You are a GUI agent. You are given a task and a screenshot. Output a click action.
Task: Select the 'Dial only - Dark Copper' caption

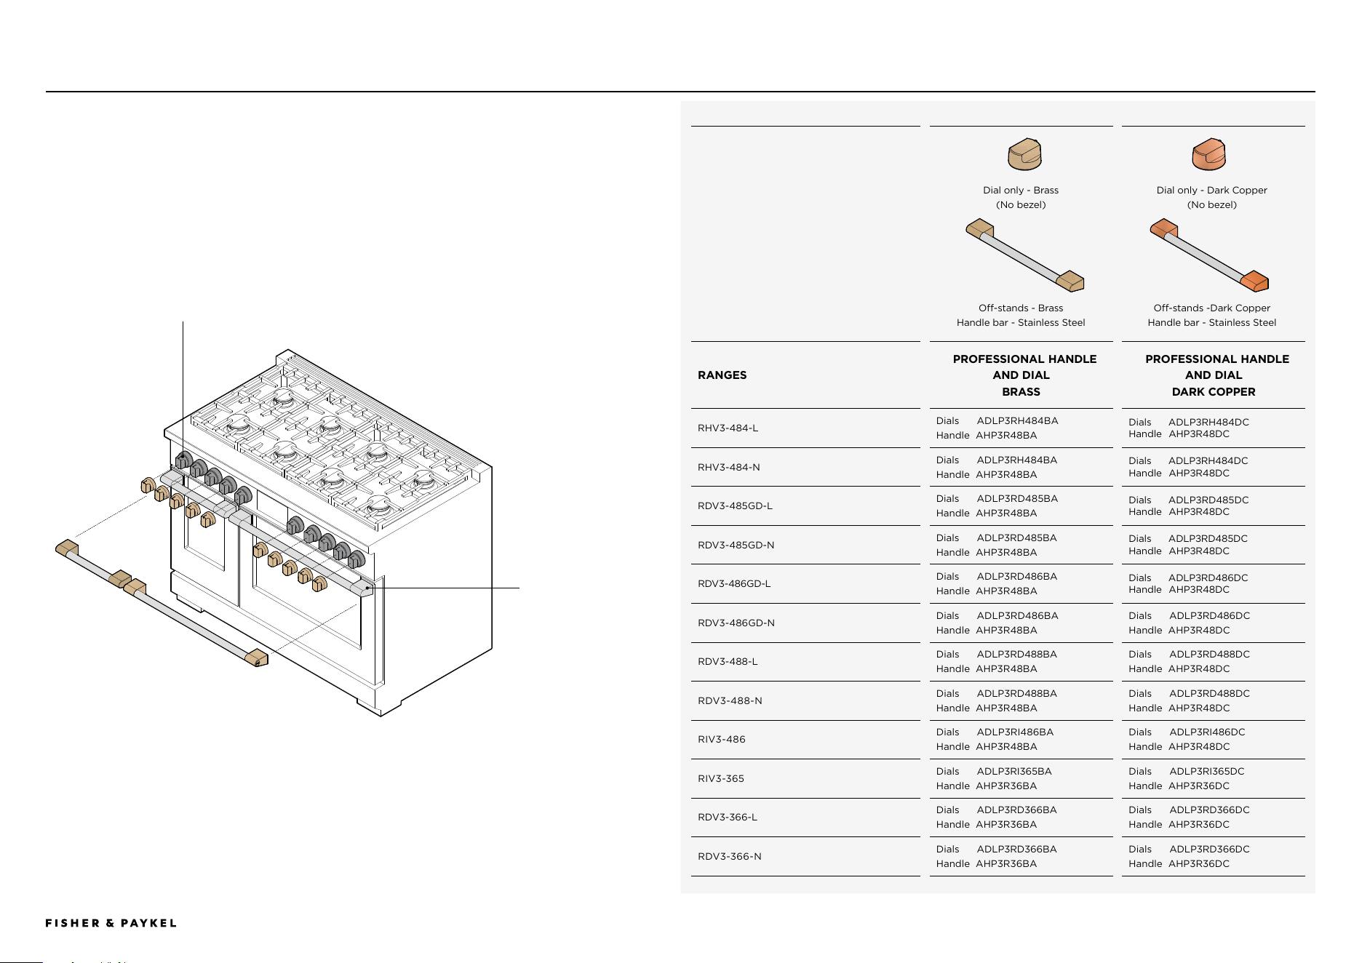pos(1211,190)
